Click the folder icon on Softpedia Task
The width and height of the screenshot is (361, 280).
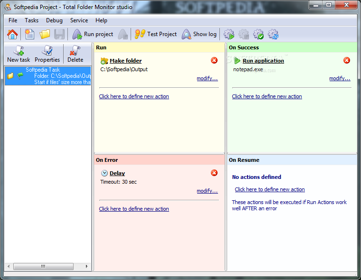pos(10,75)
